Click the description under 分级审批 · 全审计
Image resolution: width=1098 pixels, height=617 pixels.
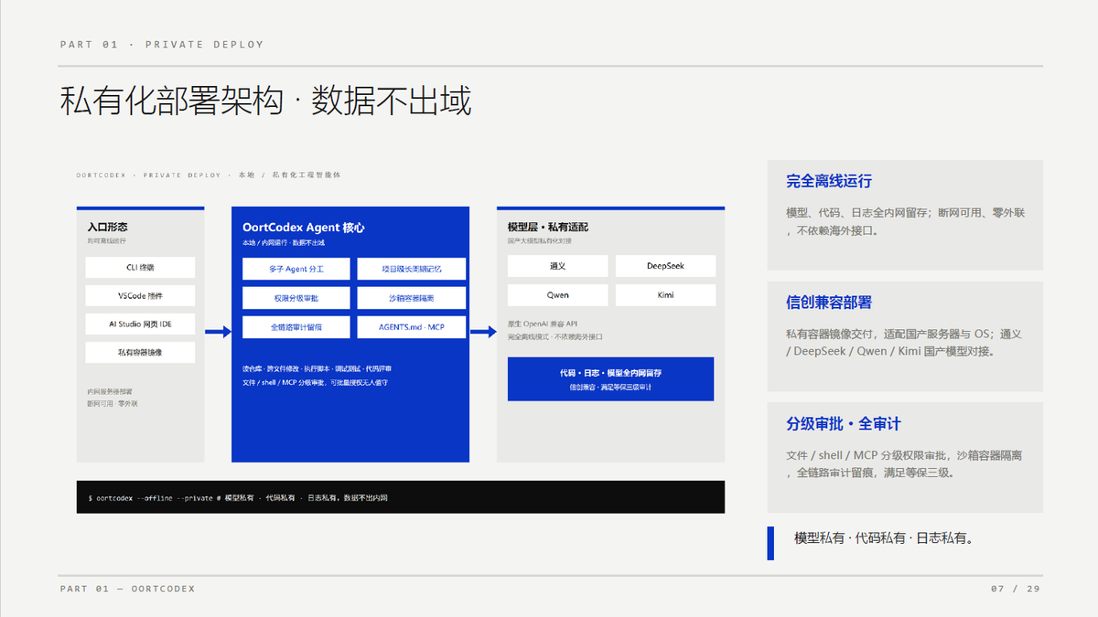(904, 464)
